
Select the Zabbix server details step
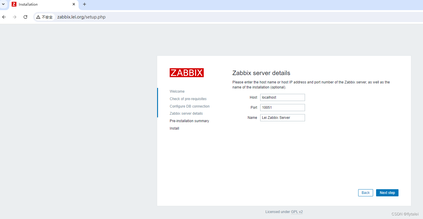coord(186,114)
